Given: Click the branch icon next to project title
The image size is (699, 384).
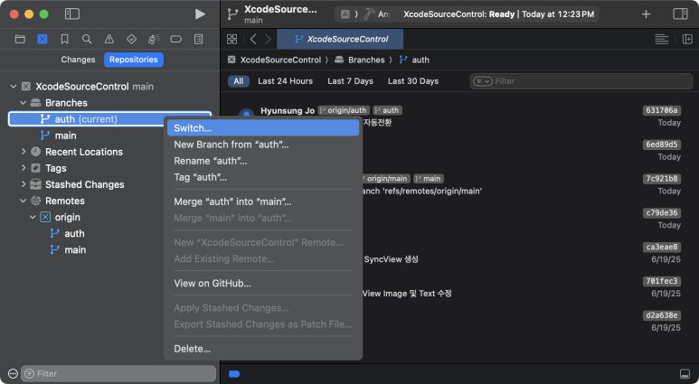Looking at the screenshot, I should click(232, 14).
